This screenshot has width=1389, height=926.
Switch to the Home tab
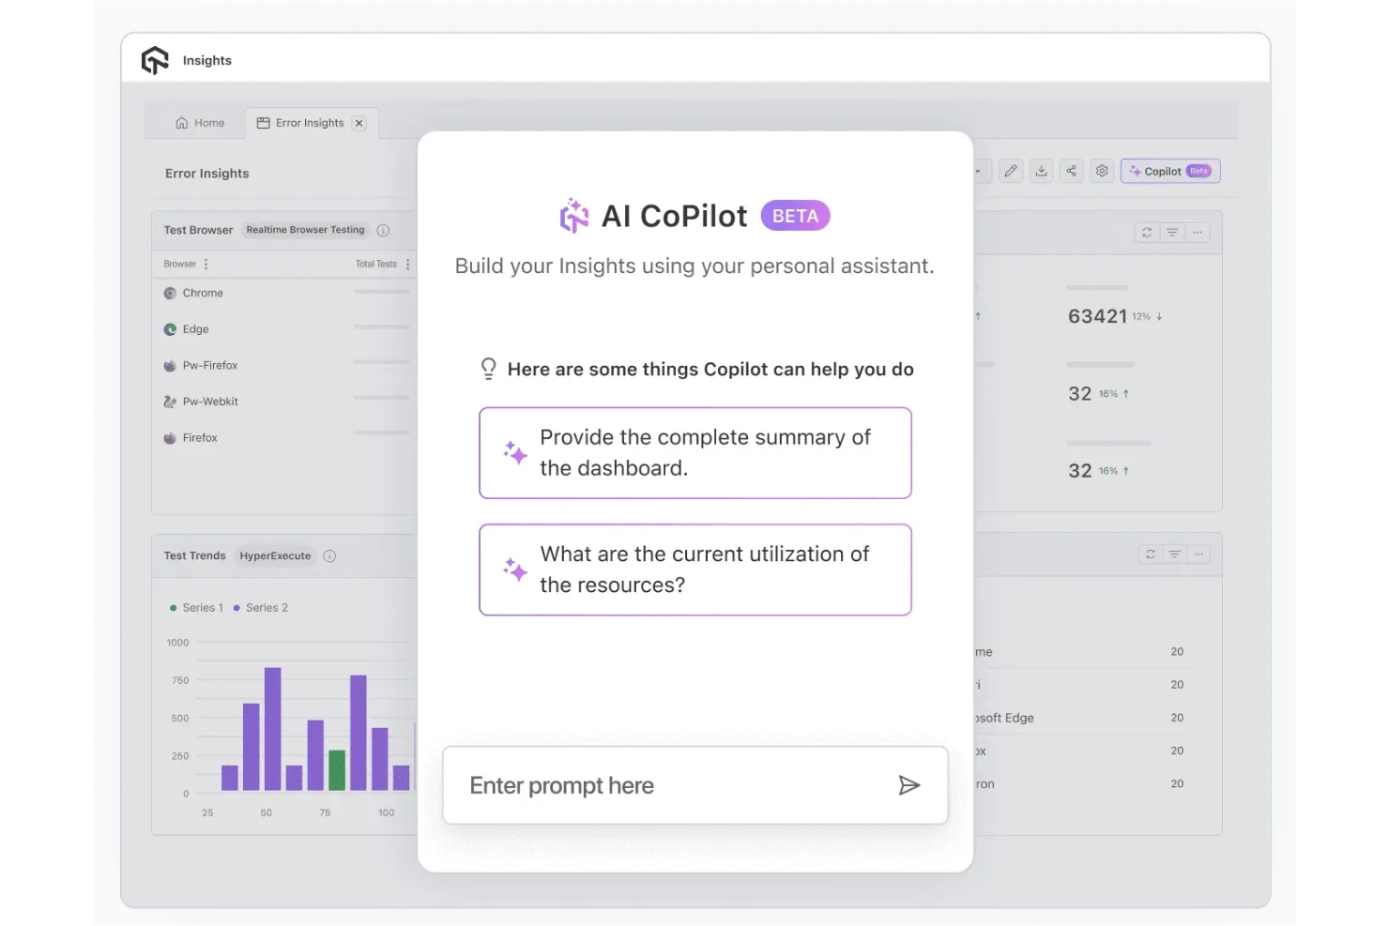point(199,122)
